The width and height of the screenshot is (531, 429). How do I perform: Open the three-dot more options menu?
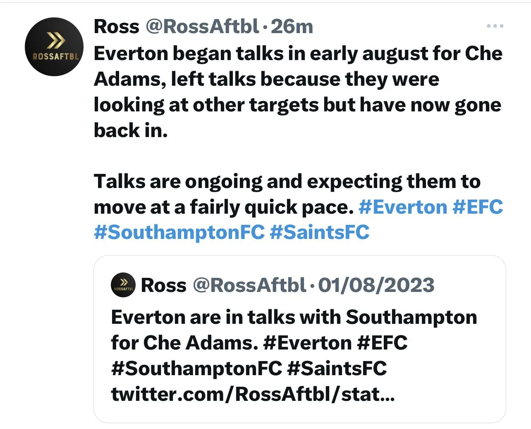click(x=495, y=26)
